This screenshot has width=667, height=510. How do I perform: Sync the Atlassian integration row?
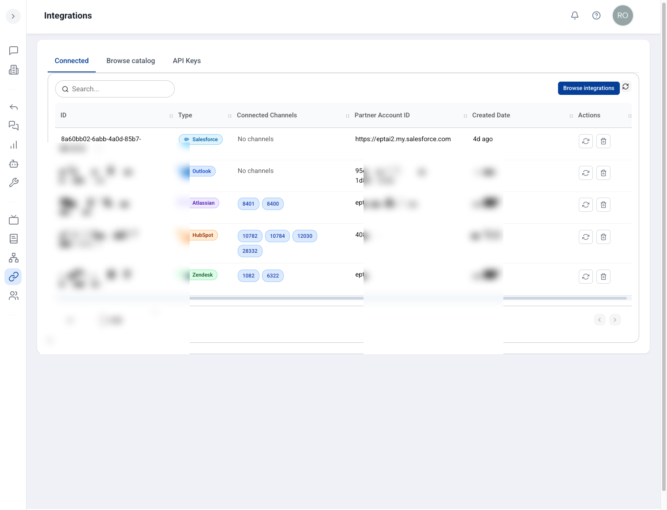586,205
